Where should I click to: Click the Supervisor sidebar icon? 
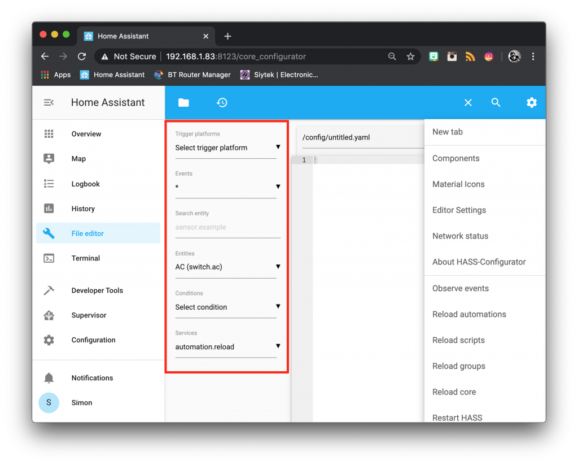click(49, 315)
